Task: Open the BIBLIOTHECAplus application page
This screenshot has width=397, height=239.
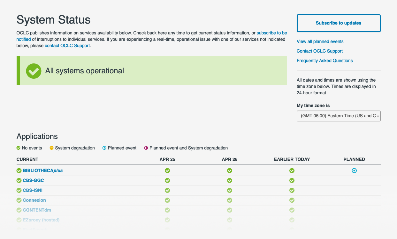Action: coord(42,170)
